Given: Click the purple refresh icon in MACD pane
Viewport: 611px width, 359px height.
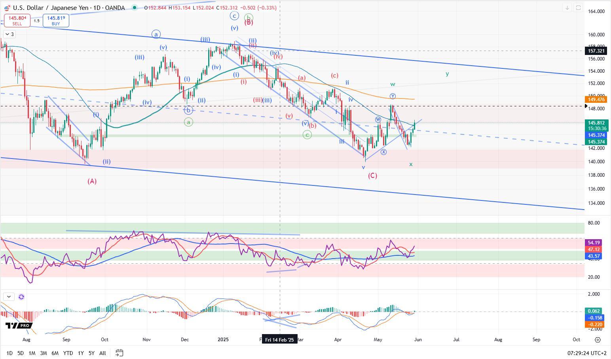Looking at the screenshot, I should pyautogui.click(x=21, y=297).
